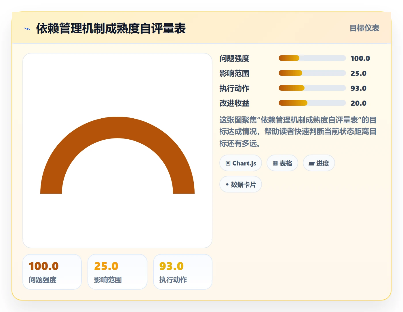The image size is (403, 312).
Task: Click the 25.0 value next to 影响范围 bar
Action: click(x=358, y=73)
